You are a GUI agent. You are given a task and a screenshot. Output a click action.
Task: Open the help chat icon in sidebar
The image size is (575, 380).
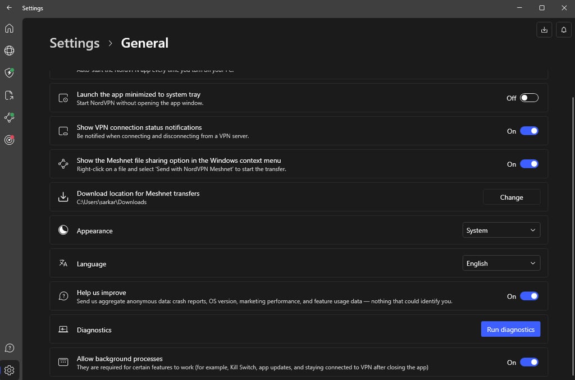coord(9,348)
